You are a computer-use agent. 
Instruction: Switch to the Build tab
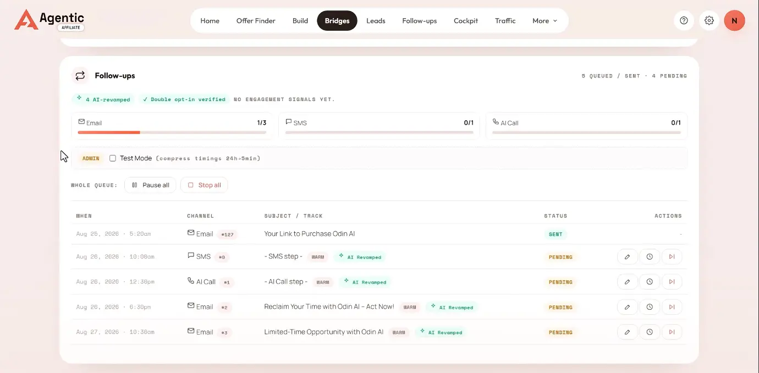300,21
